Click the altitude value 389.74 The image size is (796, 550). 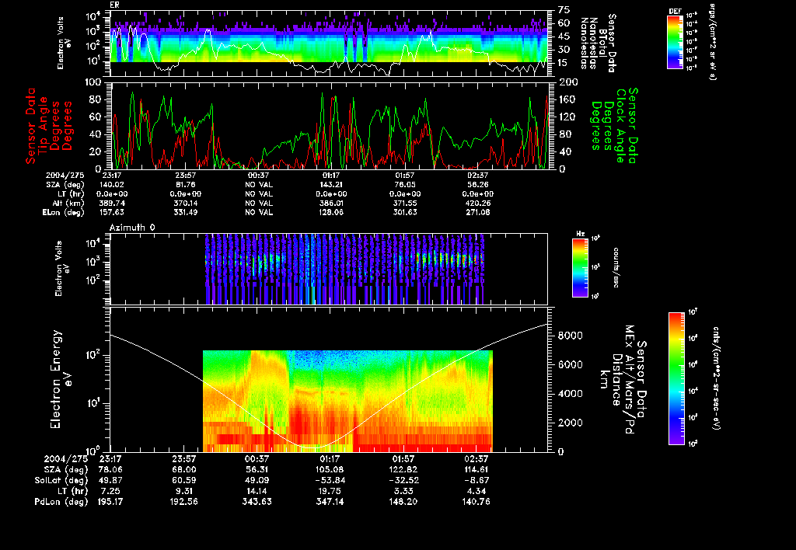pyautogui.click(x=112, y=203)
